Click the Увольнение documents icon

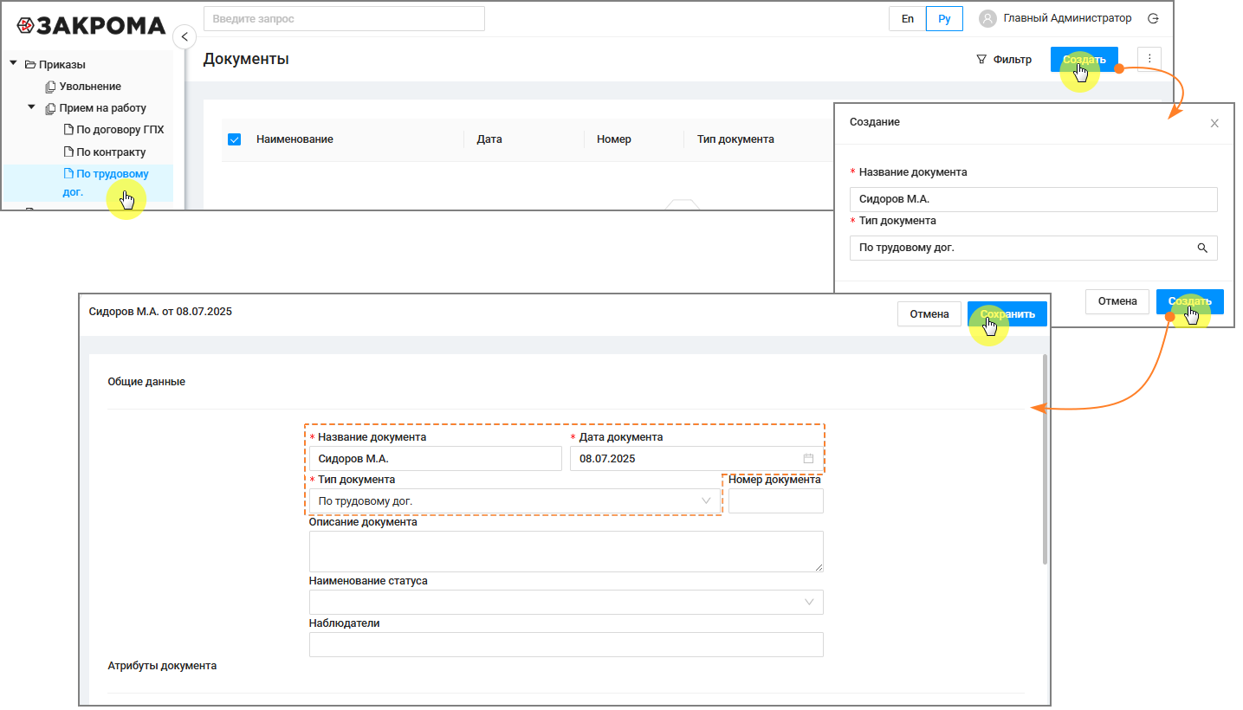[x=50, y=87]
